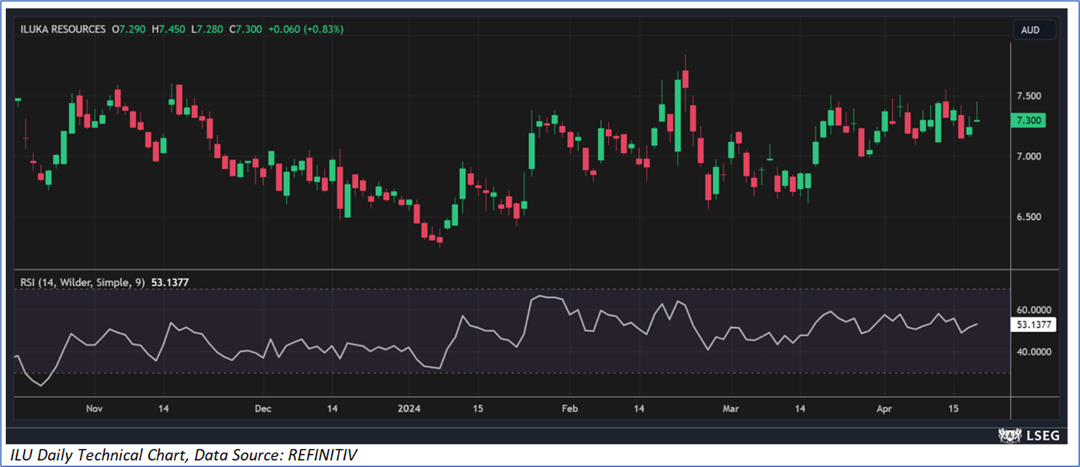Click the LSEG logo
Image resolution: width=1080 pixels, height=467 pixels.
pos(1028,436)
